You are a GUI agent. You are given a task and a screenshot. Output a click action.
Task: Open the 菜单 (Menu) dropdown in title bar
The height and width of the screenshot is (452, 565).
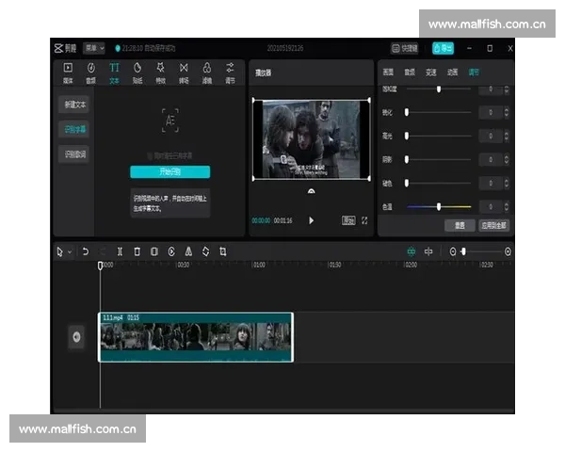coord(94,48)
